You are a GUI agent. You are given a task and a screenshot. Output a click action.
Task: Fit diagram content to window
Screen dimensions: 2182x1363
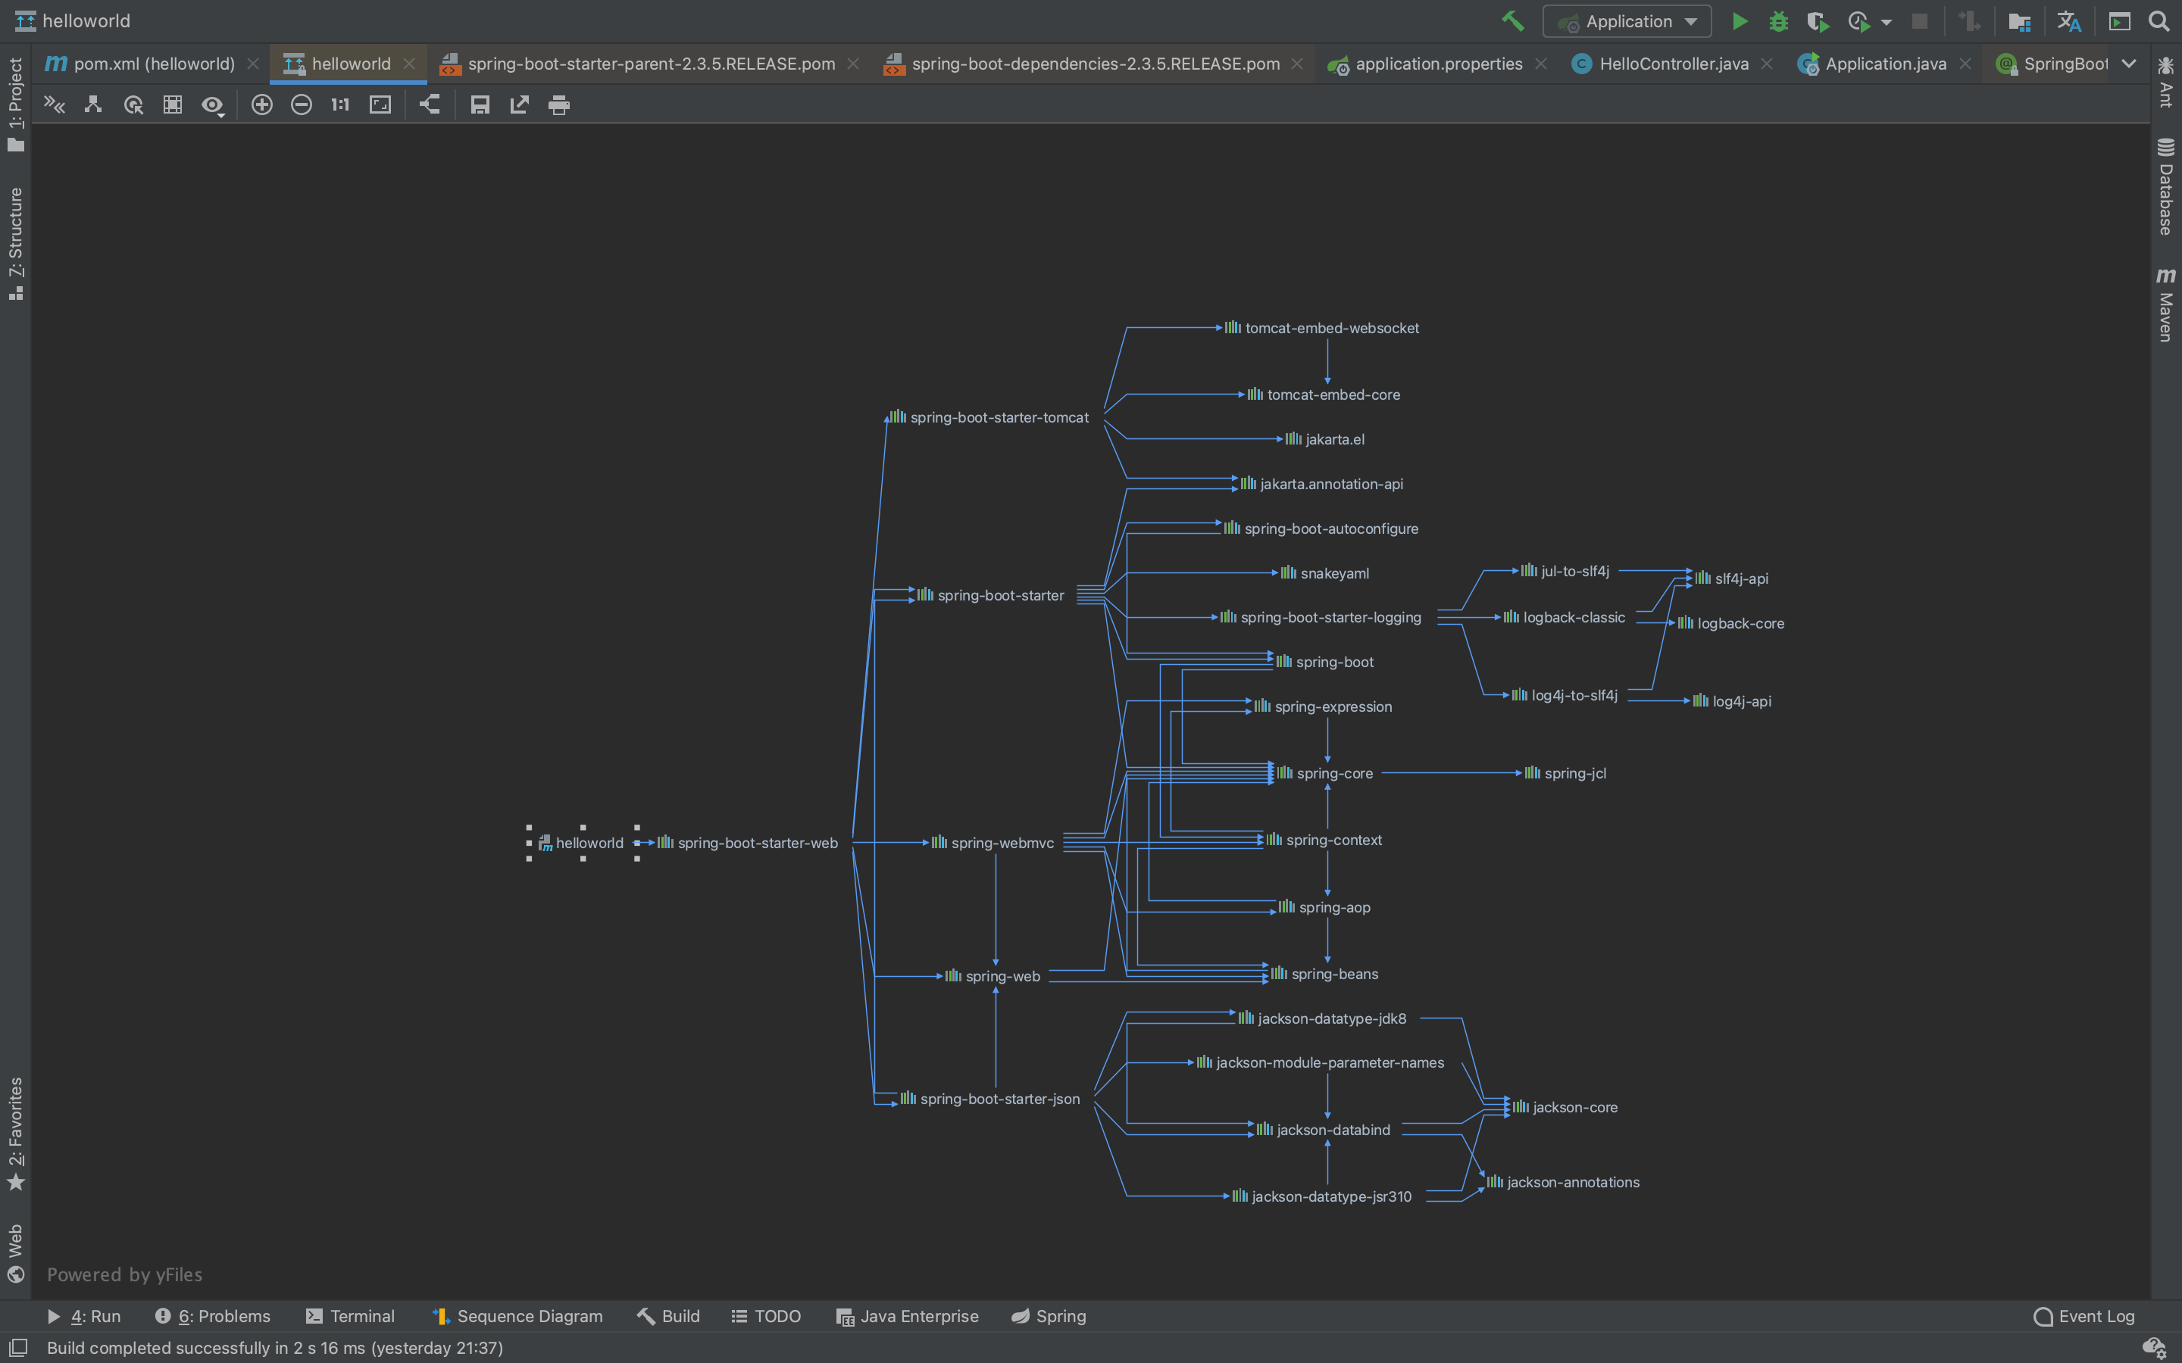380,104
